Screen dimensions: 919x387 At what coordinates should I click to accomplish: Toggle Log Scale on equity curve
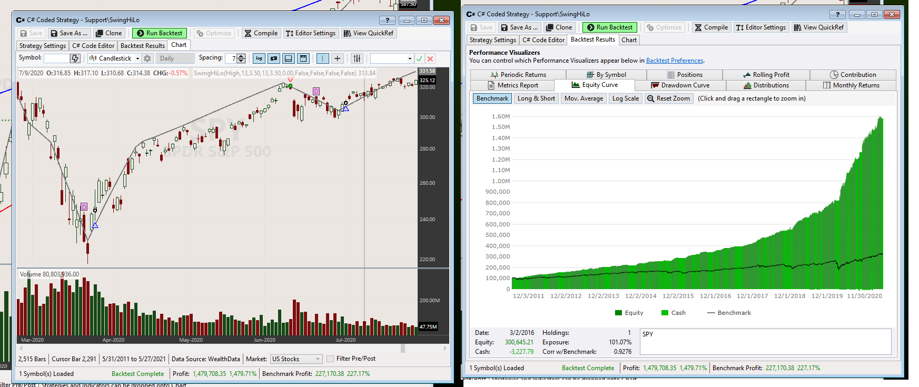(x=625, y=98)
